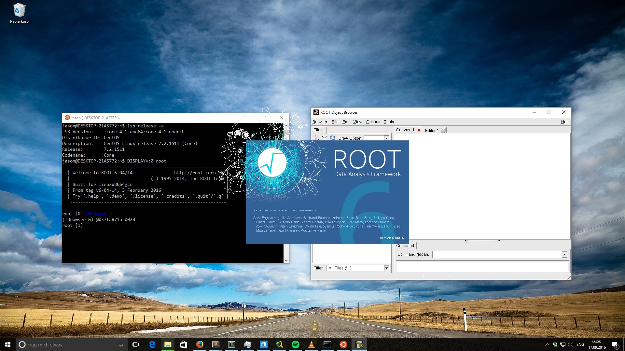Activate the microphone icon in the taskbar

121,344
